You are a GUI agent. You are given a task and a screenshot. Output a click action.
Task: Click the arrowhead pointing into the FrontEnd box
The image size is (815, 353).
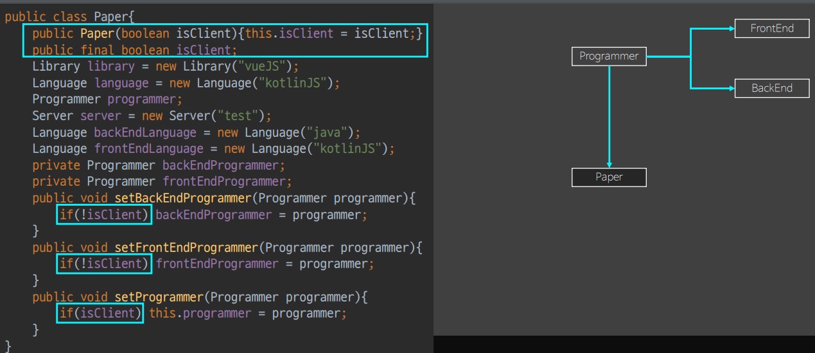tap(730, 28)
